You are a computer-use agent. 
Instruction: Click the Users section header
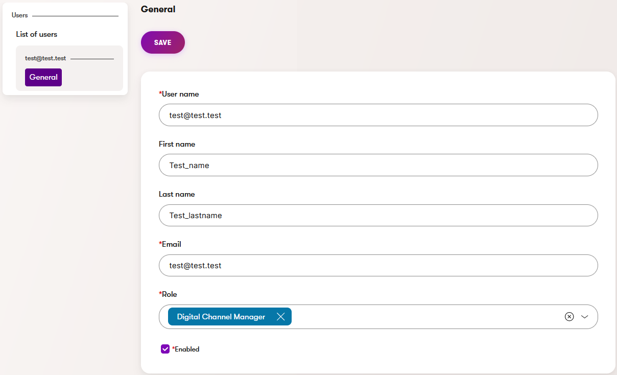20,15
